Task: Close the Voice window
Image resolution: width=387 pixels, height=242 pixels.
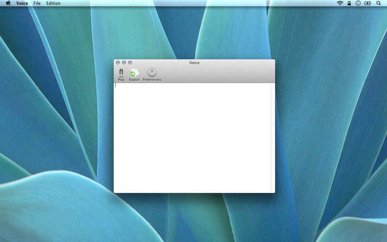Action: tap(118, 63)
